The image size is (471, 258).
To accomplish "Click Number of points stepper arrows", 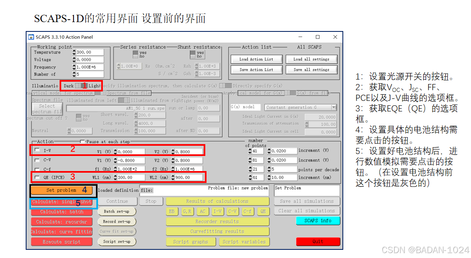I will (x=74, y=74).
